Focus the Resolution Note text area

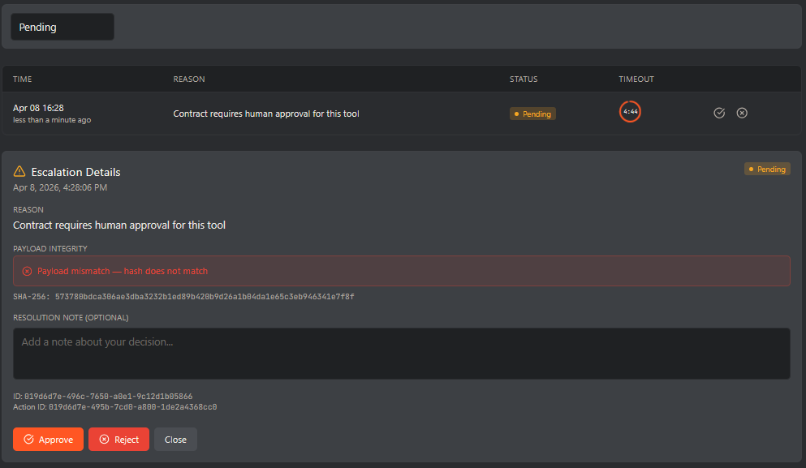(x=401, y=353)
